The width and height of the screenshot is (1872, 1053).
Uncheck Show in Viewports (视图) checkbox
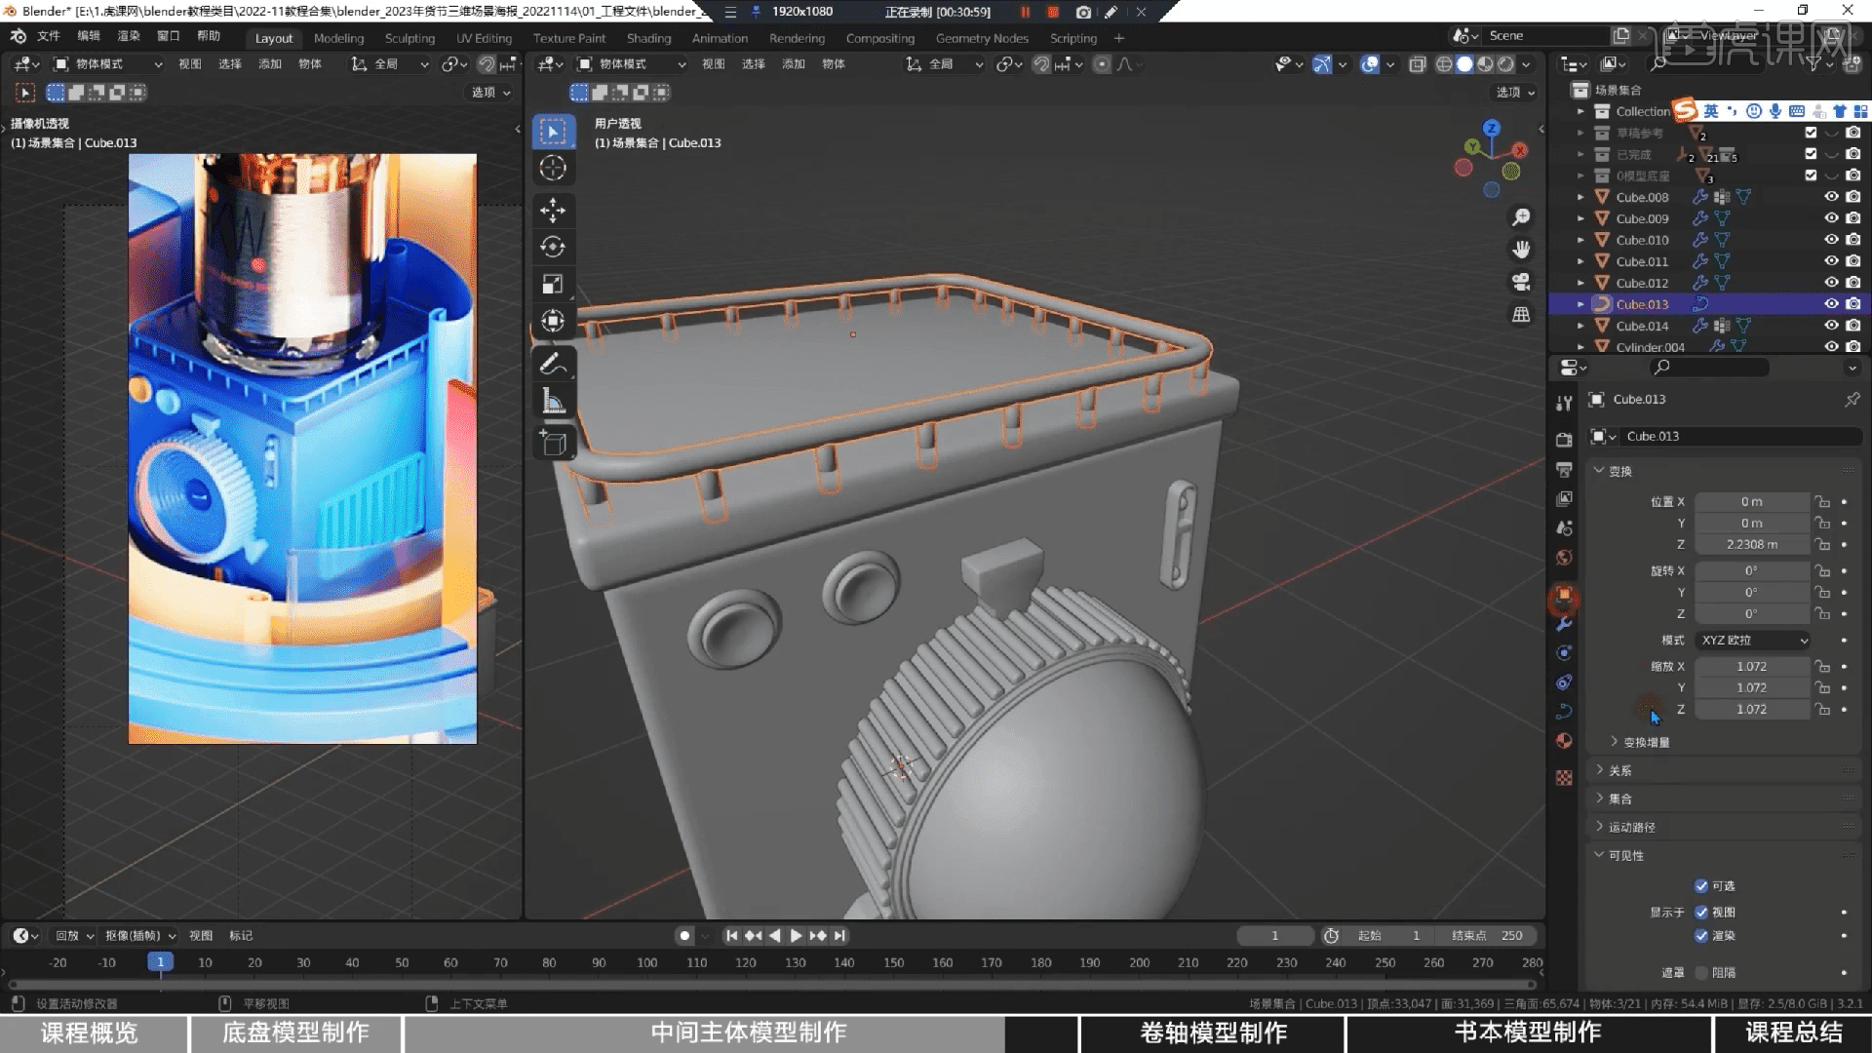click(x=1701, y=912)
